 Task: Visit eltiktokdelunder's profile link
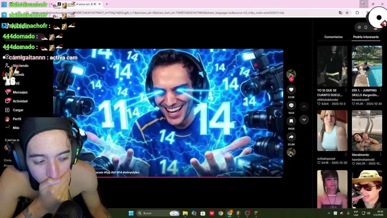328,100
